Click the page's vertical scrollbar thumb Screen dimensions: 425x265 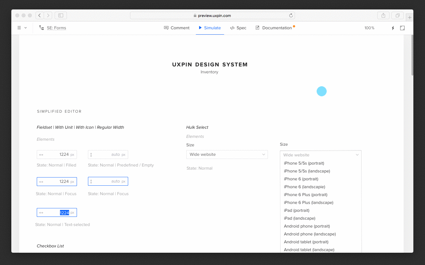pos(412,55)
